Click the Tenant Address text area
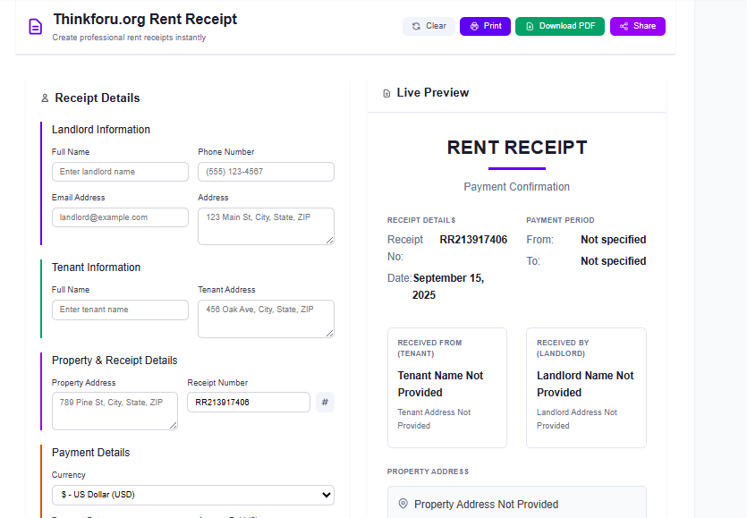The width and height of the screenshot is (747, 518). click(266, 318)
